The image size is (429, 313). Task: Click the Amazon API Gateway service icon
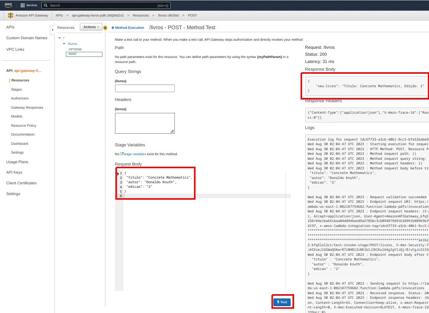[x=10, y=15]
